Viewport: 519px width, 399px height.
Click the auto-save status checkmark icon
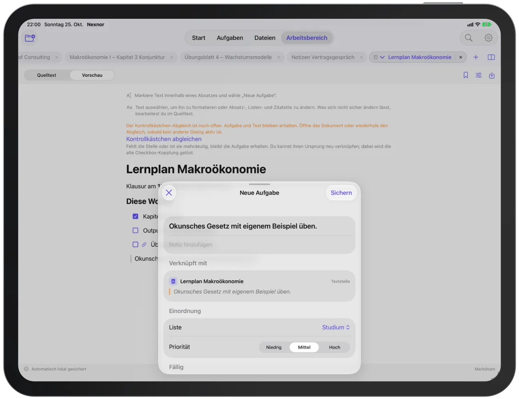point(26,369)
